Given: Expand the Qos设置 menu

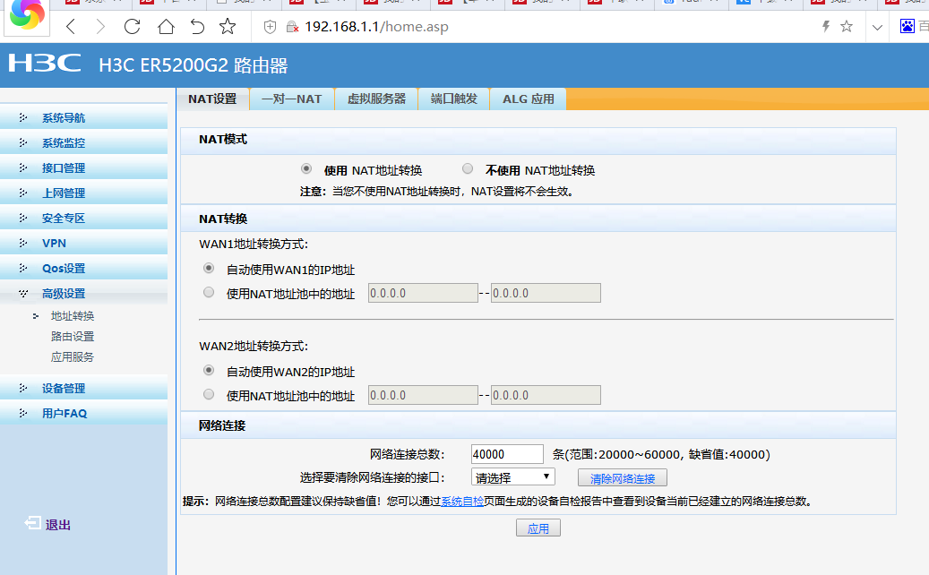Looking at the screenshot, I should [x=83, y=269].
